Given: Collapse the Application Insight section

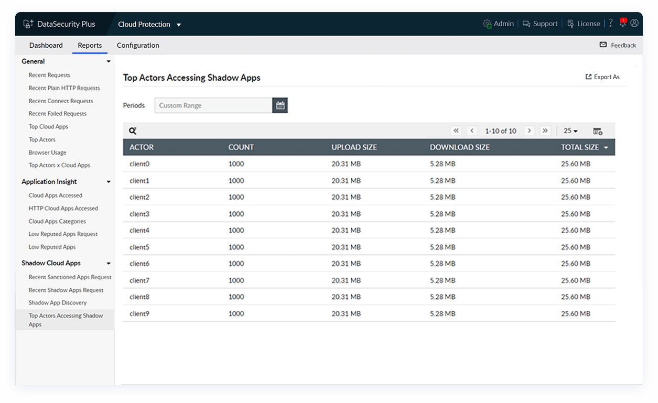Looking at the screenshot, I should (109, 182).
